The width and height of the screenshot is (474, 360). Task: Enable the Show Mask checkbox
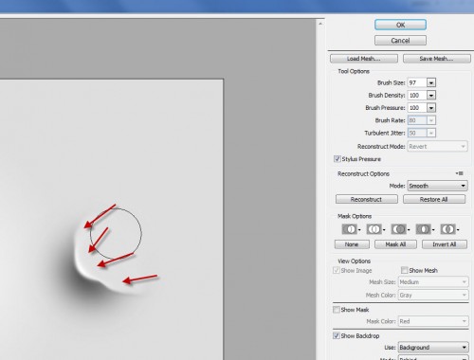[337, 310]
